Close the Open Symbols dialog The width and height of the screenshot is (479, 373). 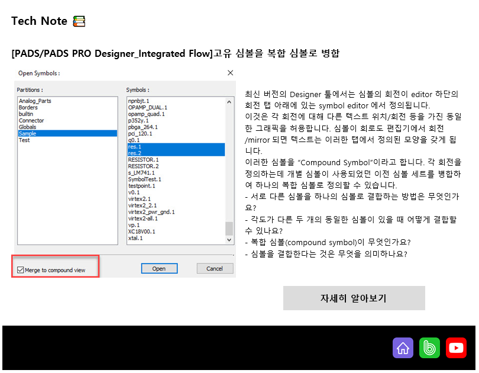pos(231,73)
